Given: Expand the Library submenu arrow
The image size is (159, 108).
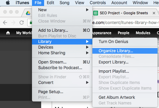Looking at the screenshot, I should (87, 42).
